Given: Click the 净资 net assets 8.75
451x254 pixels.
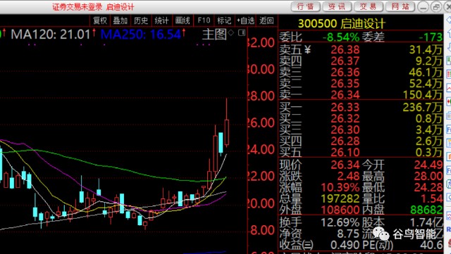Looking at the screenshot, I should click(348, 234).
